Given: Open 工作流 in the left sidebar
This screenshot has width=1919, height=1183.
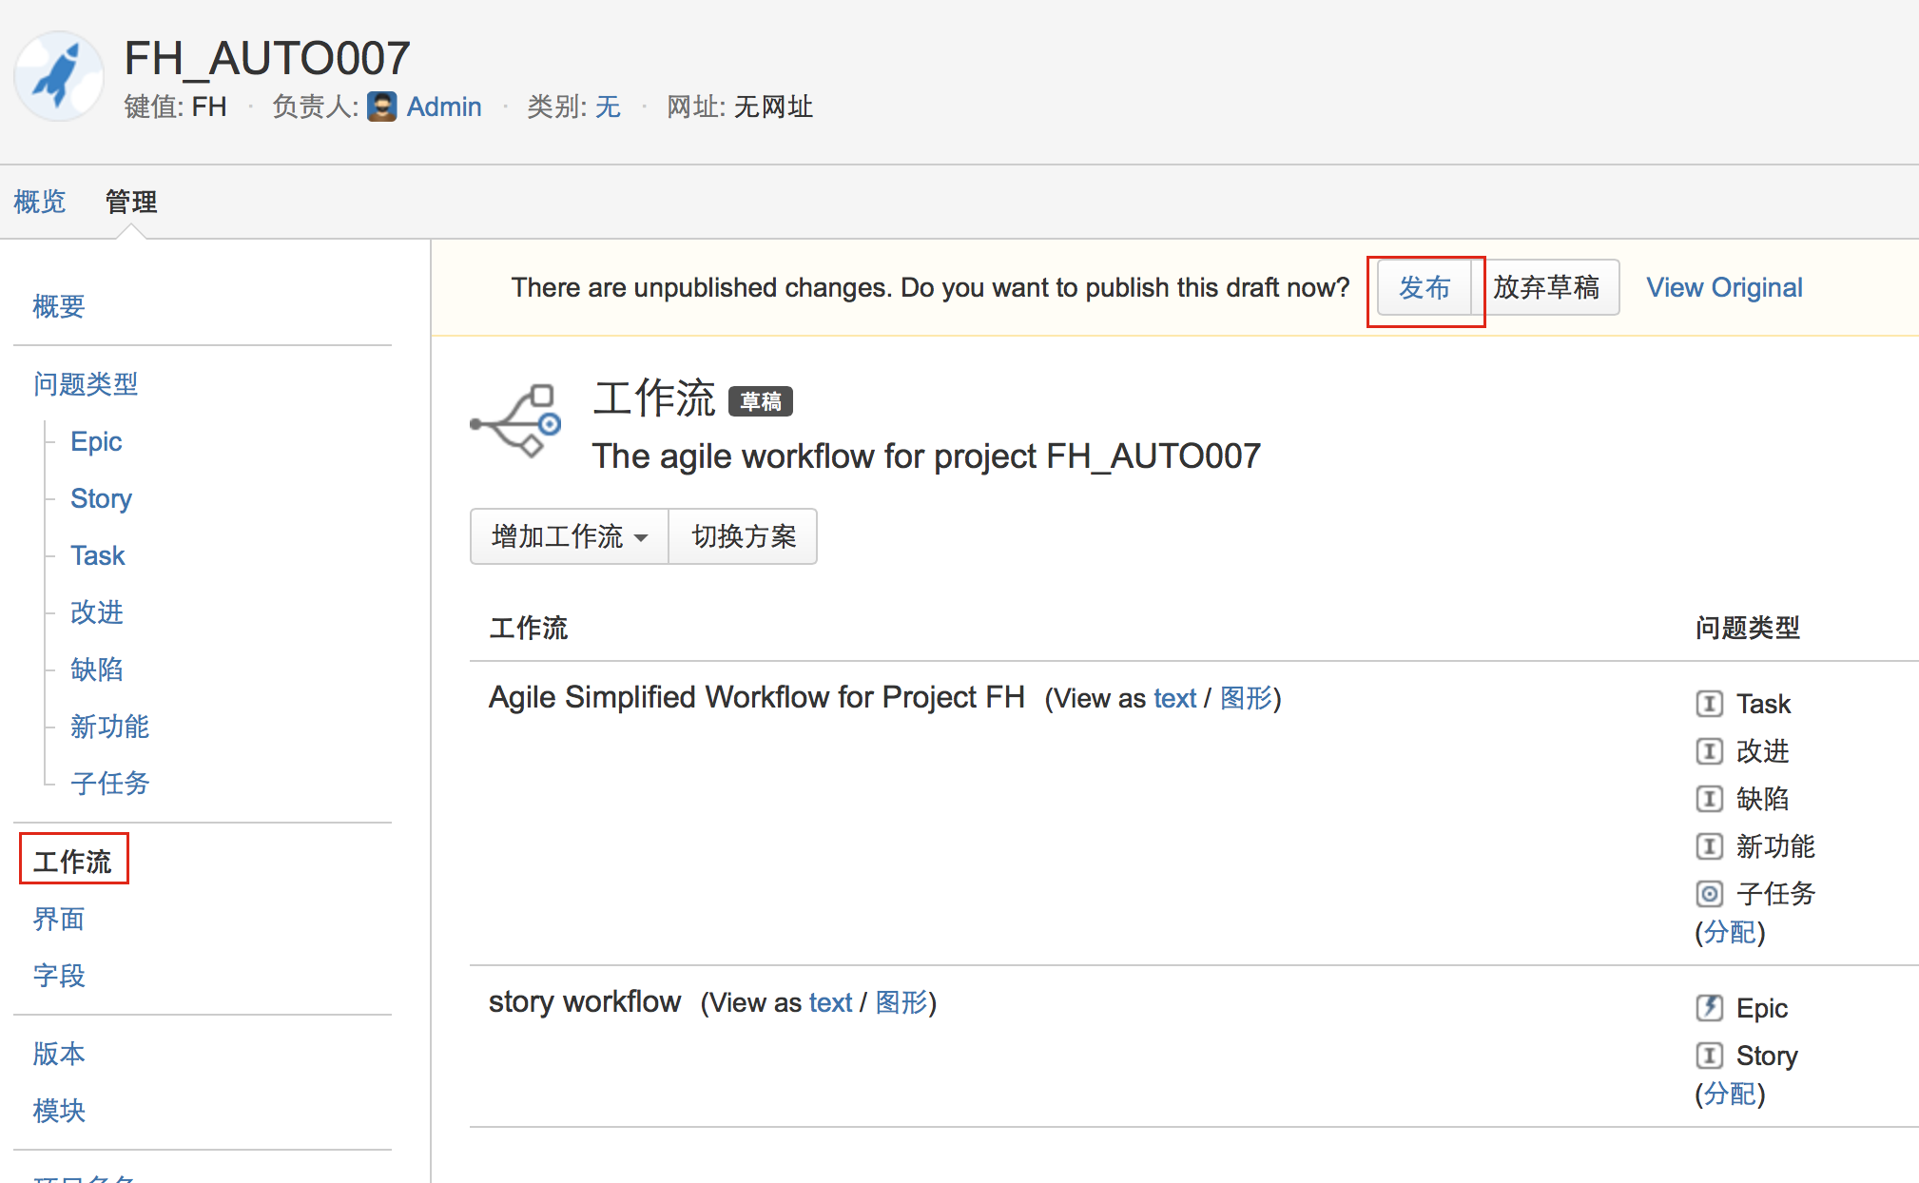Looking at the screenshot, I should coord(72,862).
